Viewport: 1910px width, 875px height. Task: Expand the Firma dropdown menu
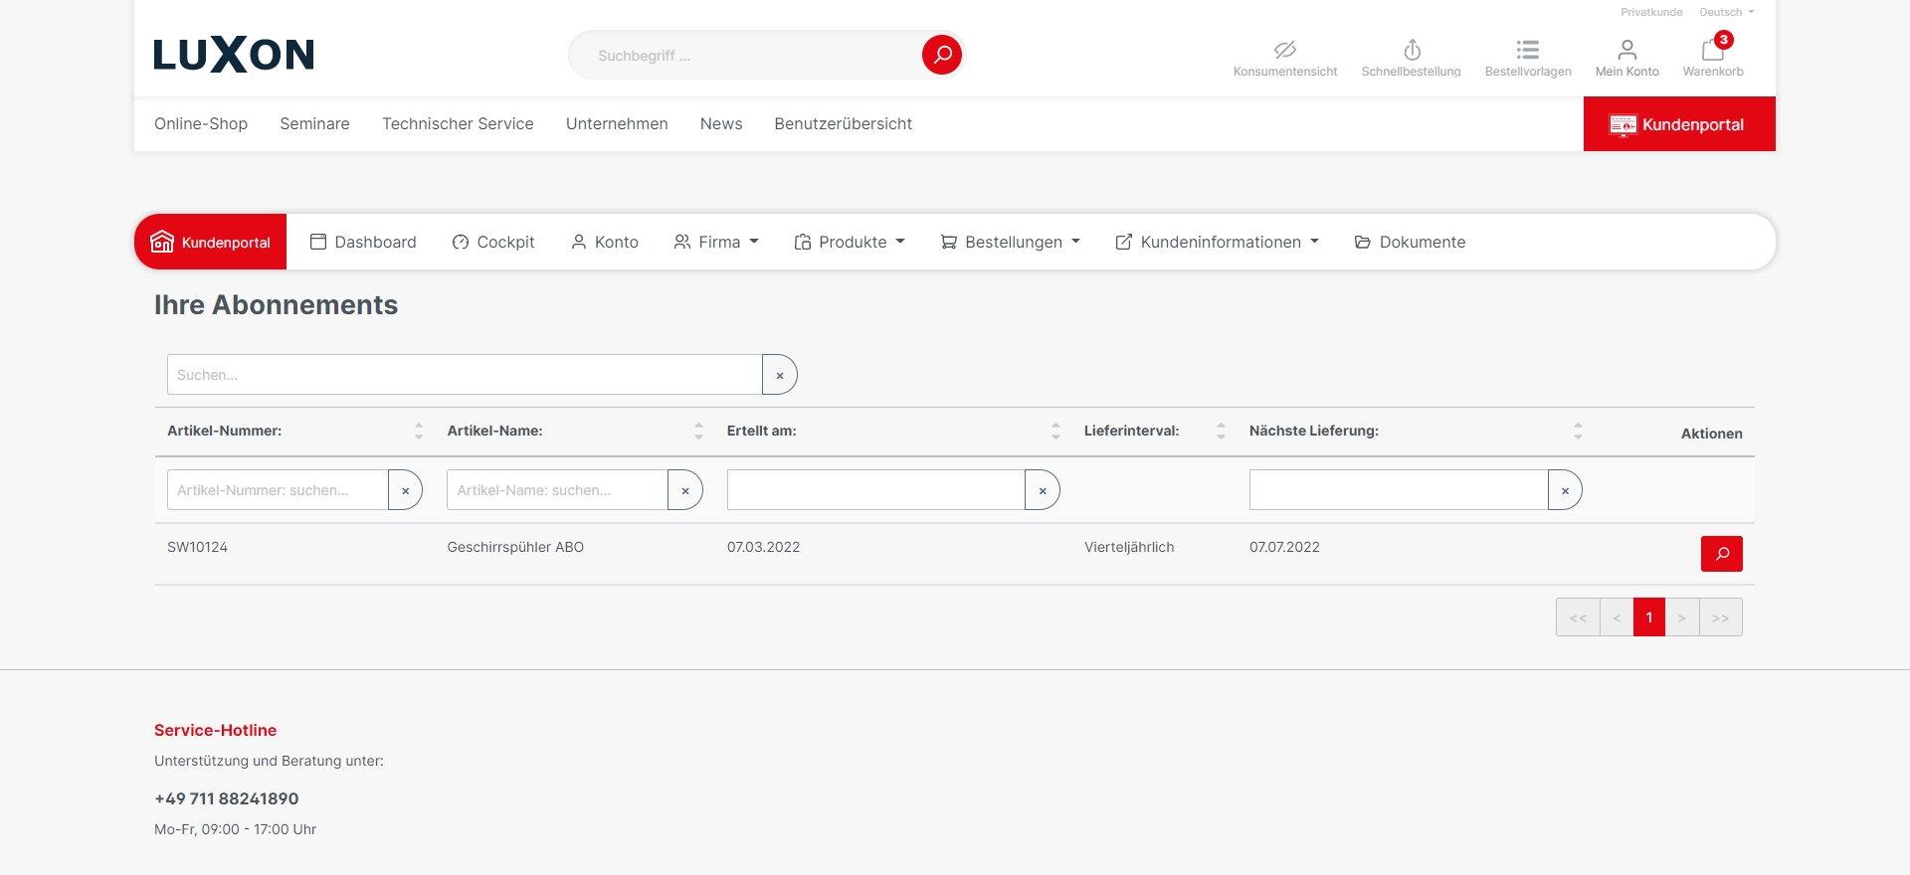(716, 242)
